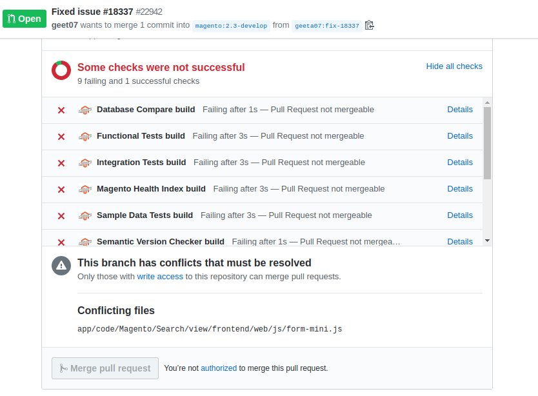
Task: Click the red X beside Semantic Version Checker build
Action: [61, 242]
